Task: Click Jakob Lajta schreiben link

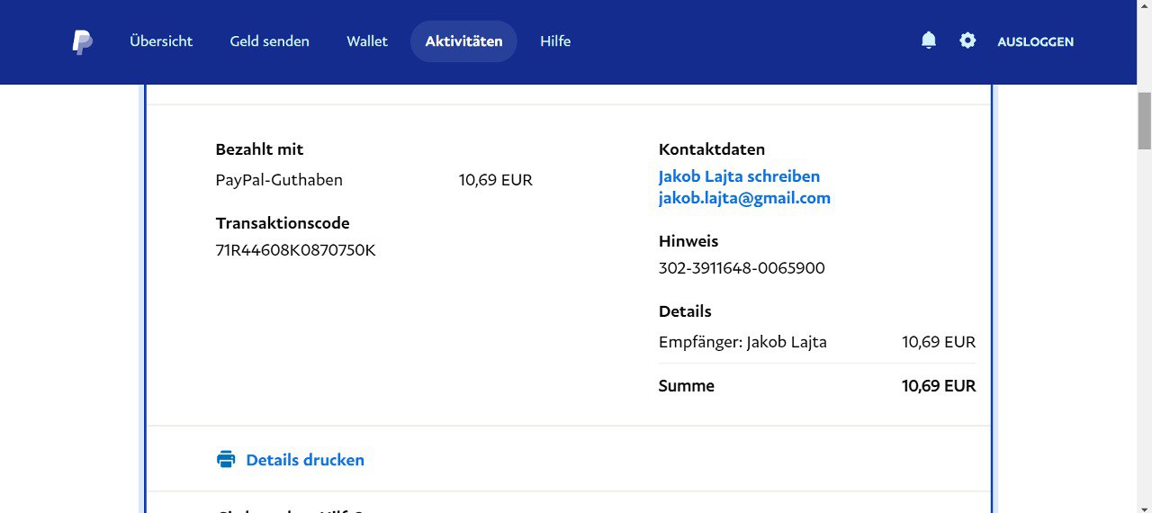Action: (x=739, y=176)
